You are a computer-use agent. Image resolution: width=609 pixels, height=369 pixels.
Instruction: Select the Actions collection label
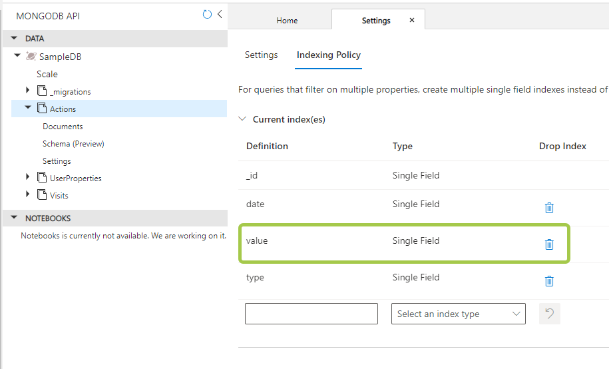coord(63,109)
